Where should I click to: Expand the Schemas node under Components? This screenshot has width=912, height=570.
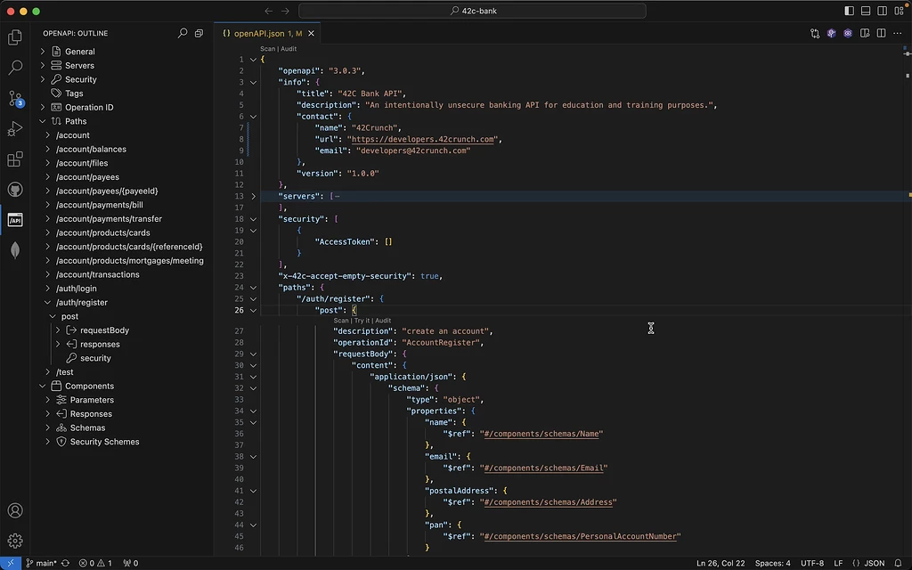coord(48,428)
